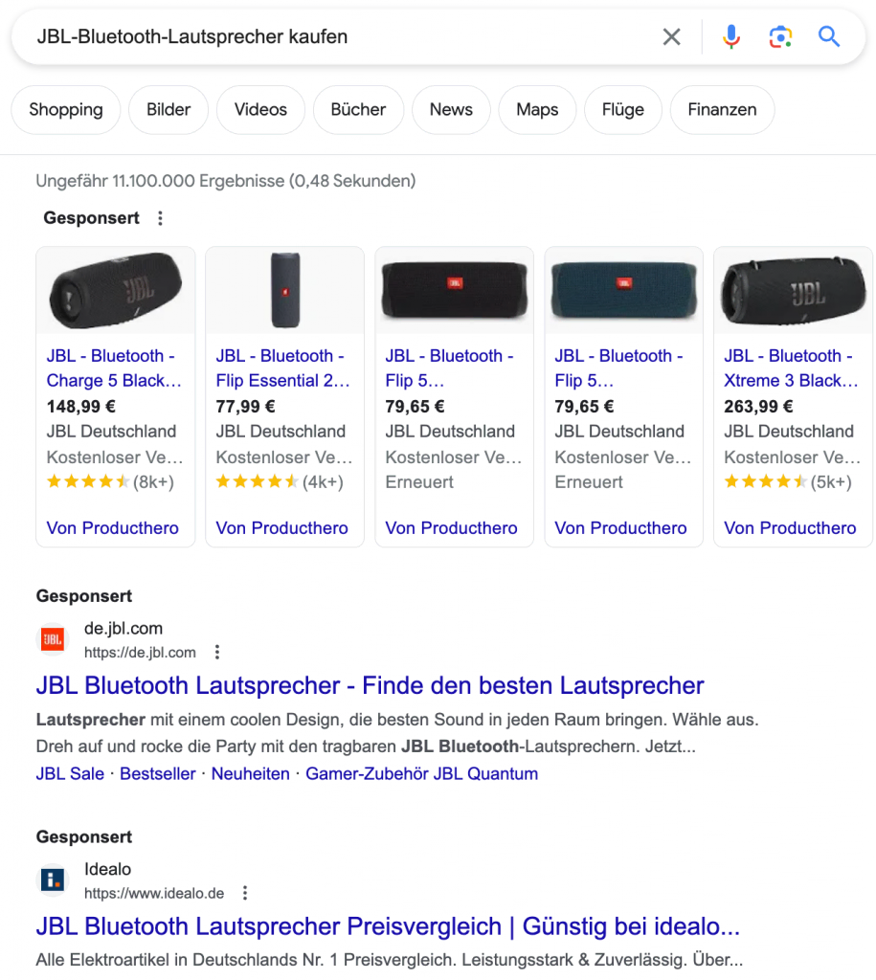Click the JBL favicon beside de.jbl.com
This screenshot has width=876, height=980.
point(53,639)
